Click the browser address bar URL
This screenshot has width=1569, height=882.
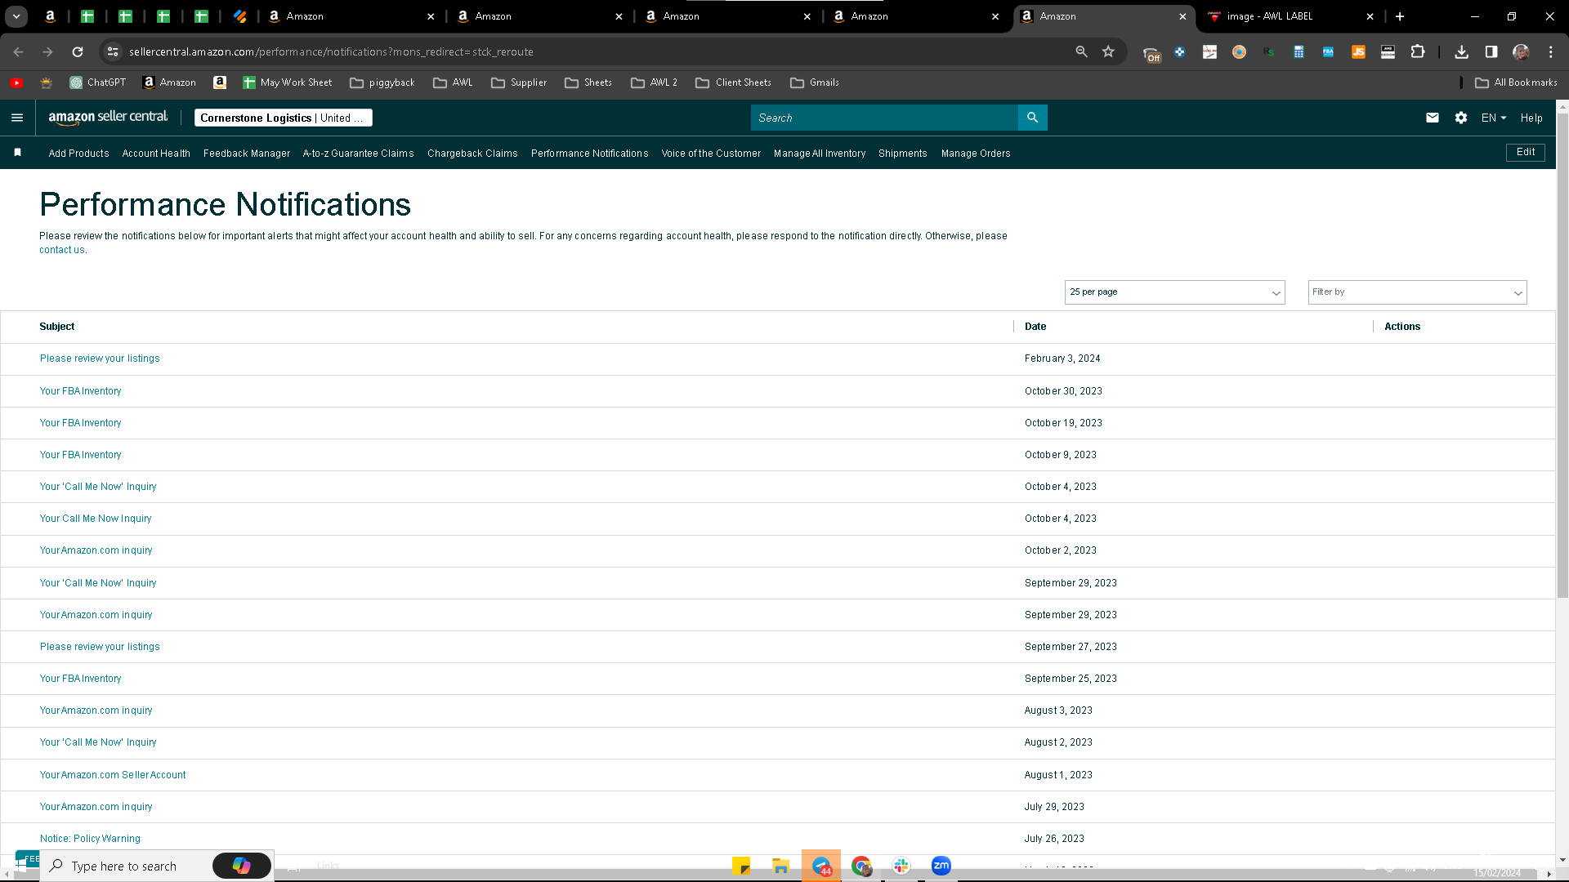(x=331, y=51)
